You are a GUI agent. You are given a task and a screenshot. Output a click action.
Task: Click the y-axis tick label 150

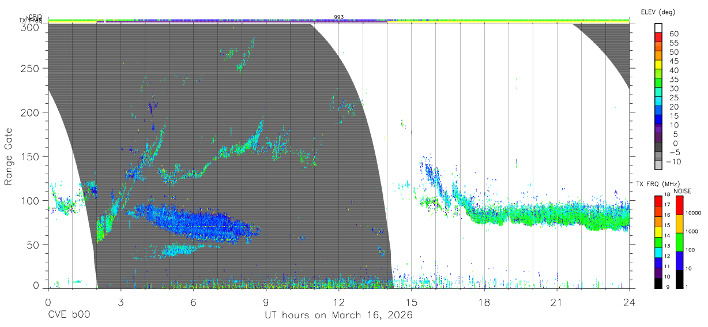tap(30, 156)
